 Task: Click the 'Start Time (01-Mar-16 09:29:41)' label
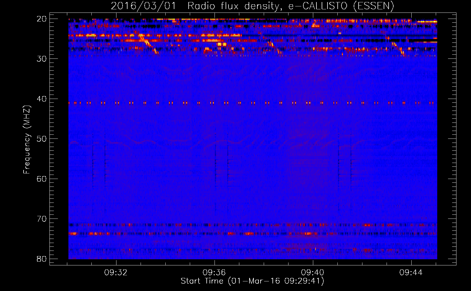[x=252, y=281]
